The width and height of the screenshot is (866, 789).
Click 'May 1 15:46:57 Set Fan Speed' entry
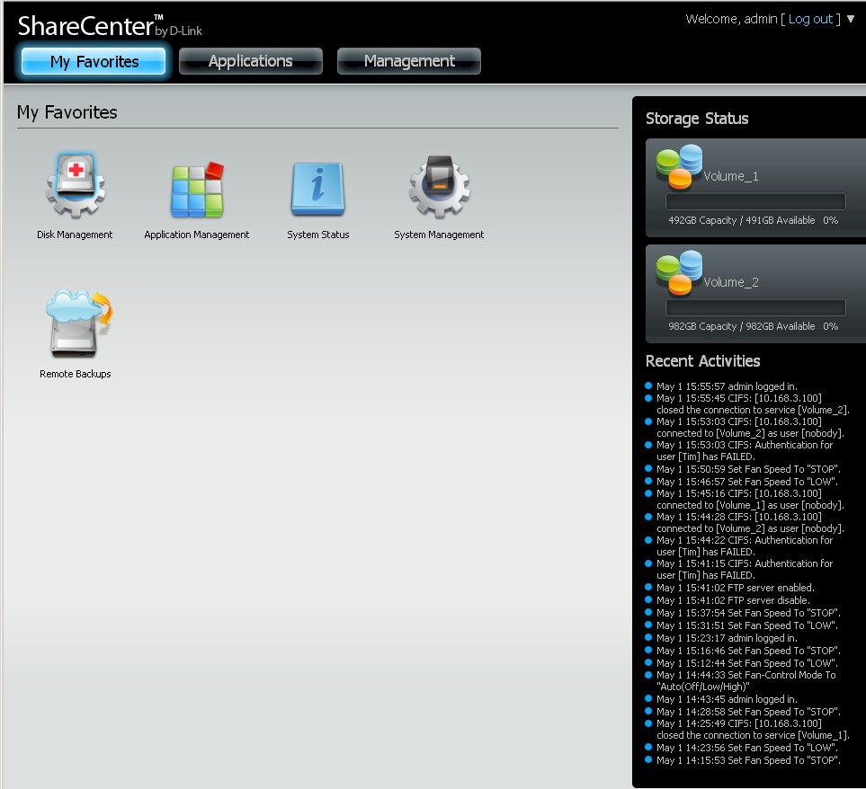(746, 482)
